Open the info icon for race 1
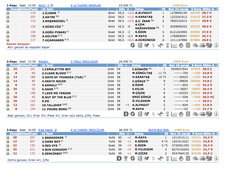 point(216,45)
